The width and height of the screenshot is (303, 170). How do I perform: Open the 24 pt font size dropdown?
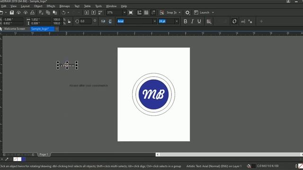pos(177,21)
